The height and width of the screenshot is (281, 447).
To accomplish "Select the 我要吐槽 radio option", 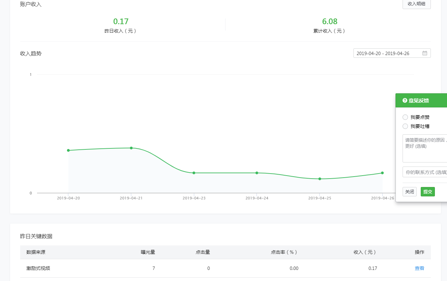I will (x=405, y=126).
